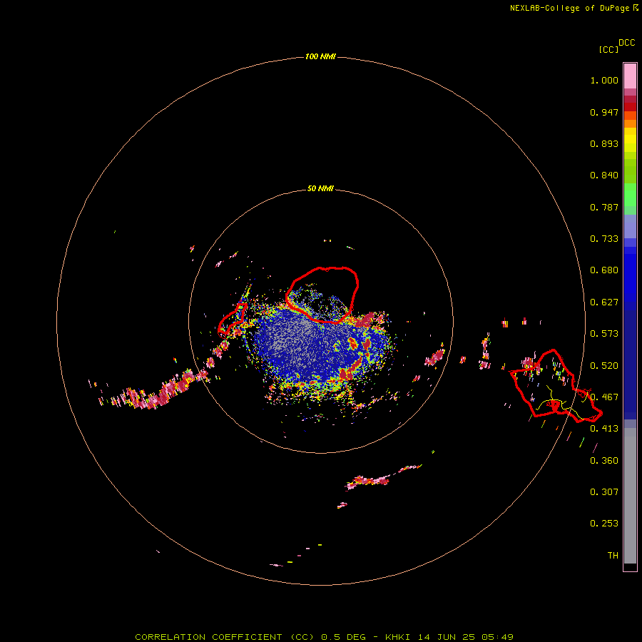
Task: Pick the orange band on the color scale
Action: tap(630, 123)
